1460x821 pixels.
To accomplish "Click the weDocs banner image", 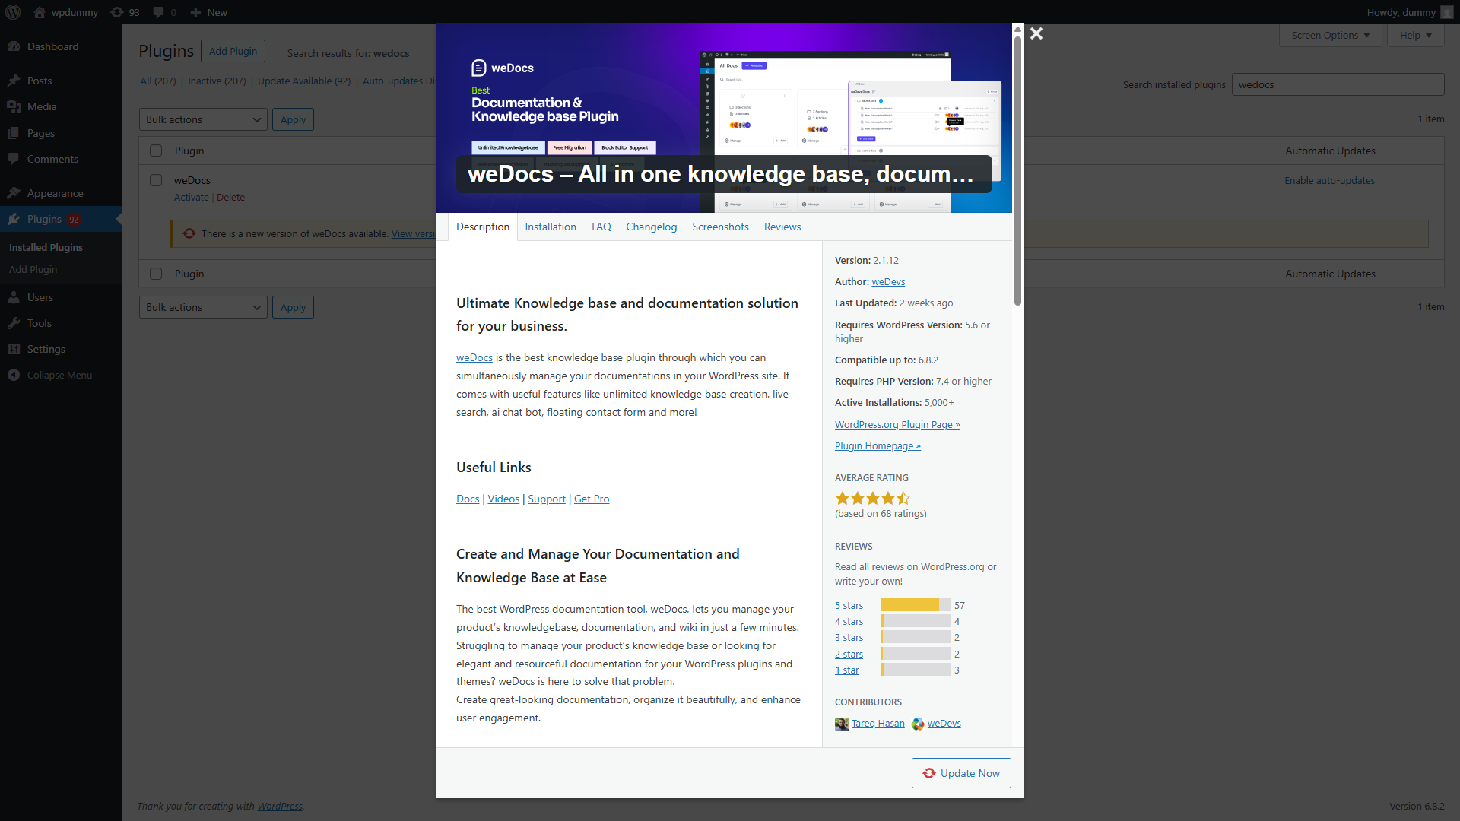I will tap(724, 118).
